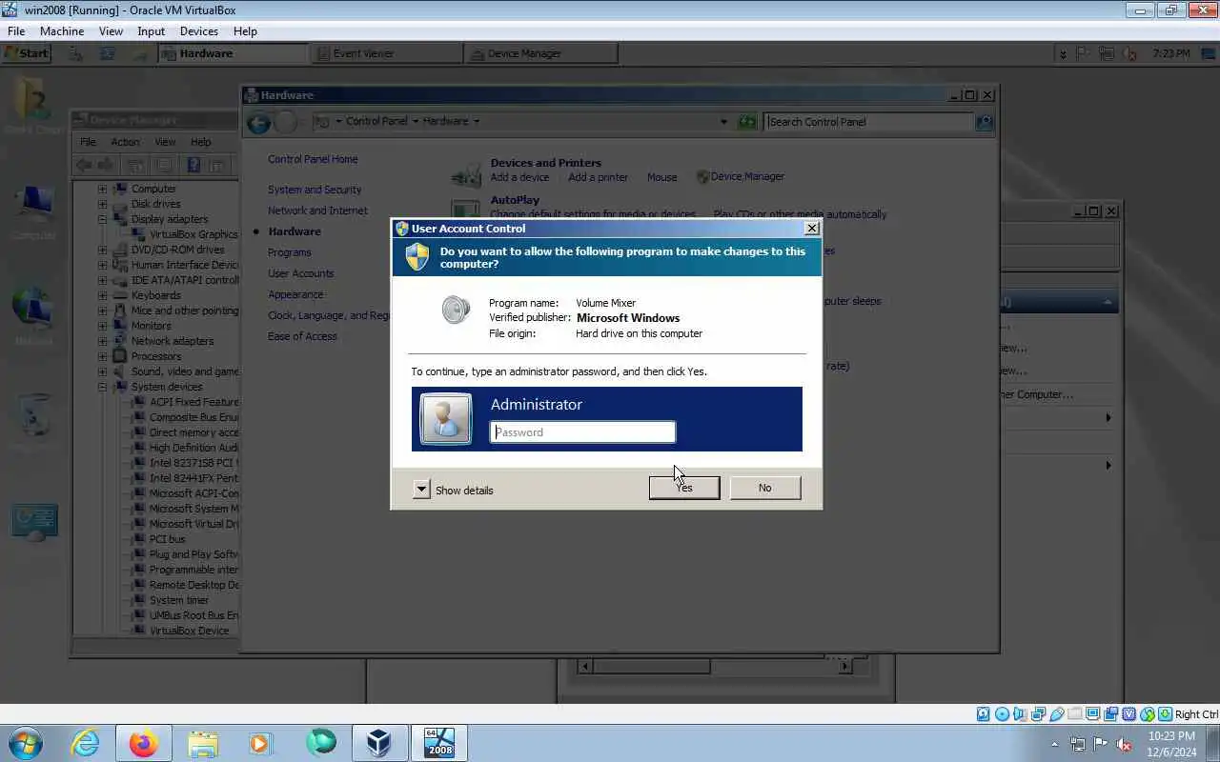The width and height of the screenshot is (1220, 762).
Task: Click back arrow in Hardware window
Action: 258,122
